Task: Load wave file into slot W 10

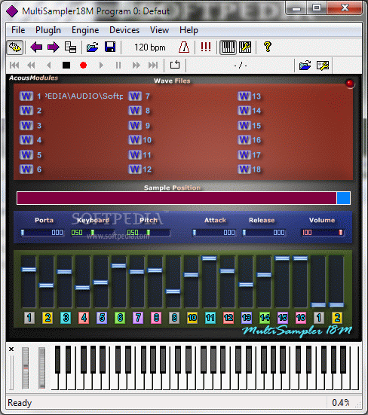Action: (x=135, y=140)
